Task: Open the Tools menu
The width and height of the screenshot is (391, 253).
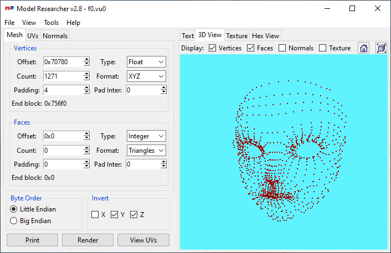Action: (x=52, y=23)
